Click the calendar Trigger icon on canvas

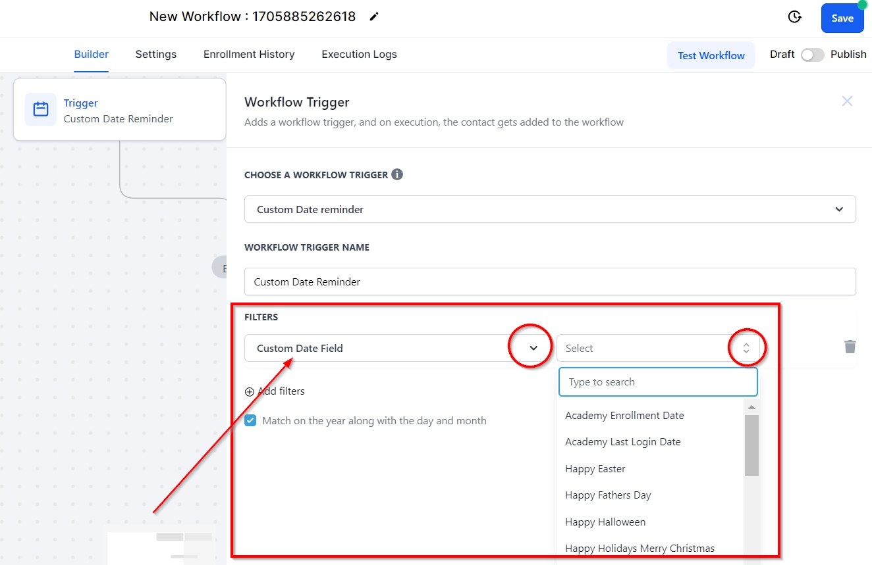pyautogui.click(x=41, y=109)
